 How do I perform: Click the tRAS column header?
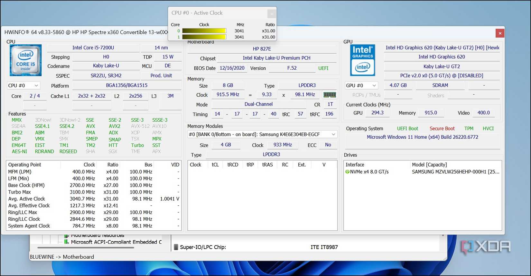coord(267,165)
